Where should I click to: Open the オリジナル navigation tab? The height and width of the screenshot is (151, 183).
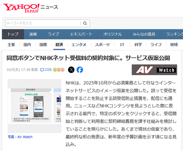(x=112, y=34)
